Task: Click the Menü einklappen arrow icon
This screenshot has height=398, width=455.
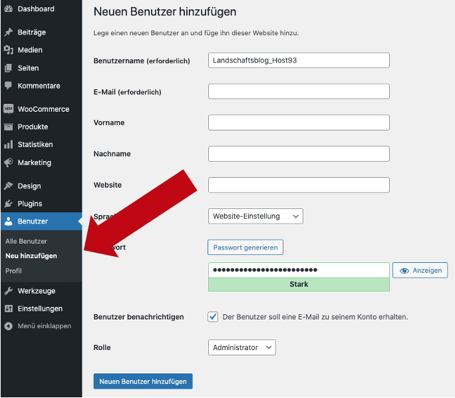Action: point(9,326)
